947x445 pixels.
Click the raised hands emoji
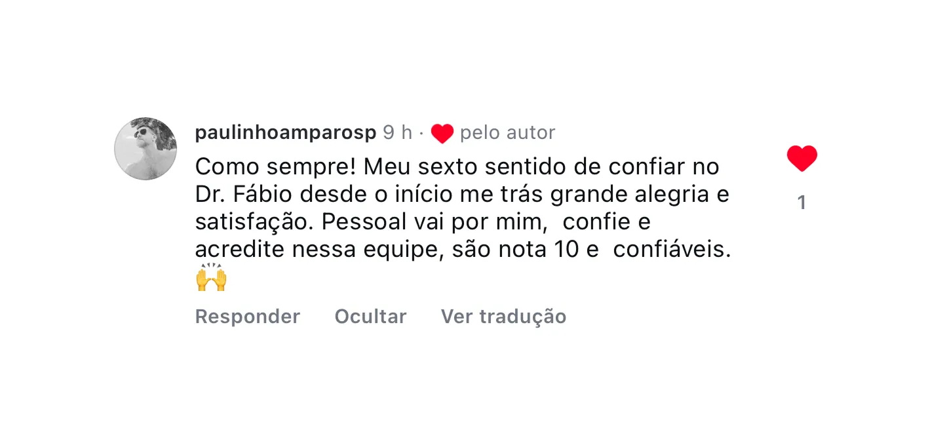(211, 277)
